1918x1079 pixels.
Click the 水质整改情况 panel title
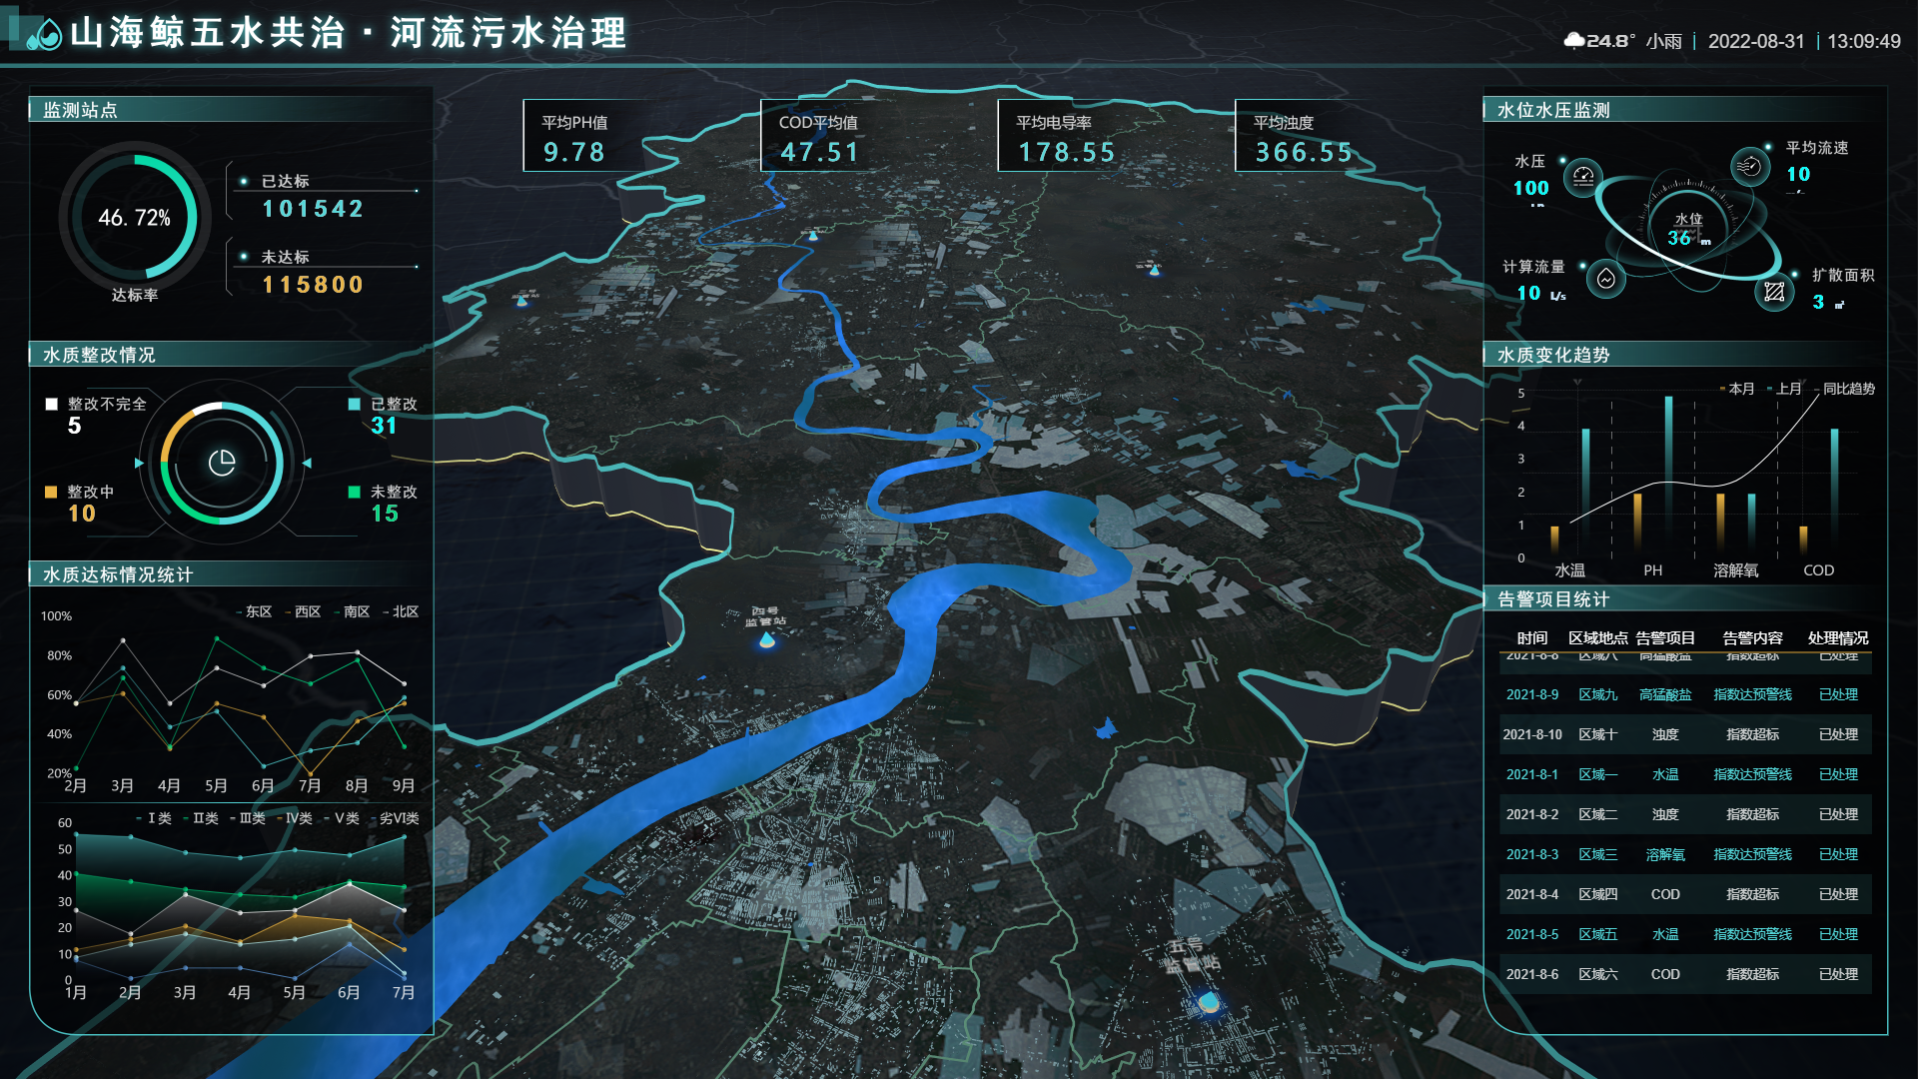click(x=99, y=355)
